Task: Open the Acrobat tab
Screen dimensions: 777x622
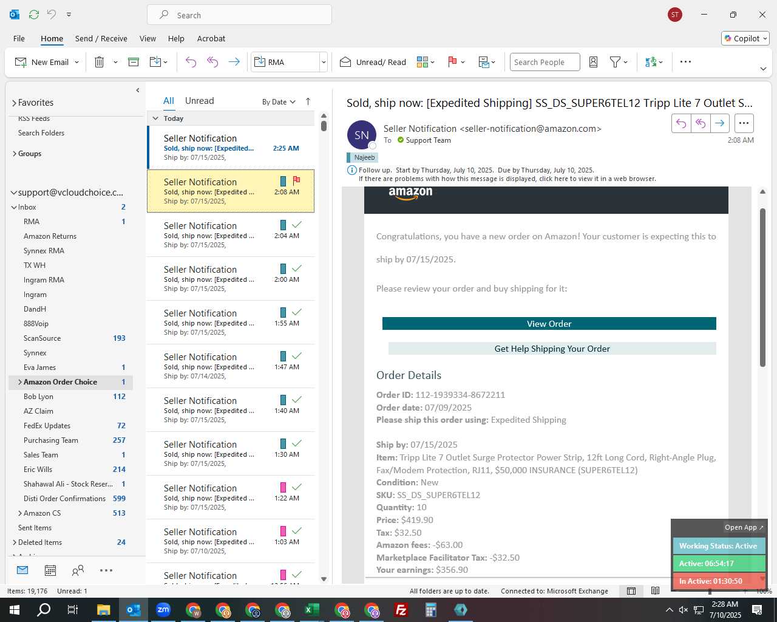Action: click(211, 38)
